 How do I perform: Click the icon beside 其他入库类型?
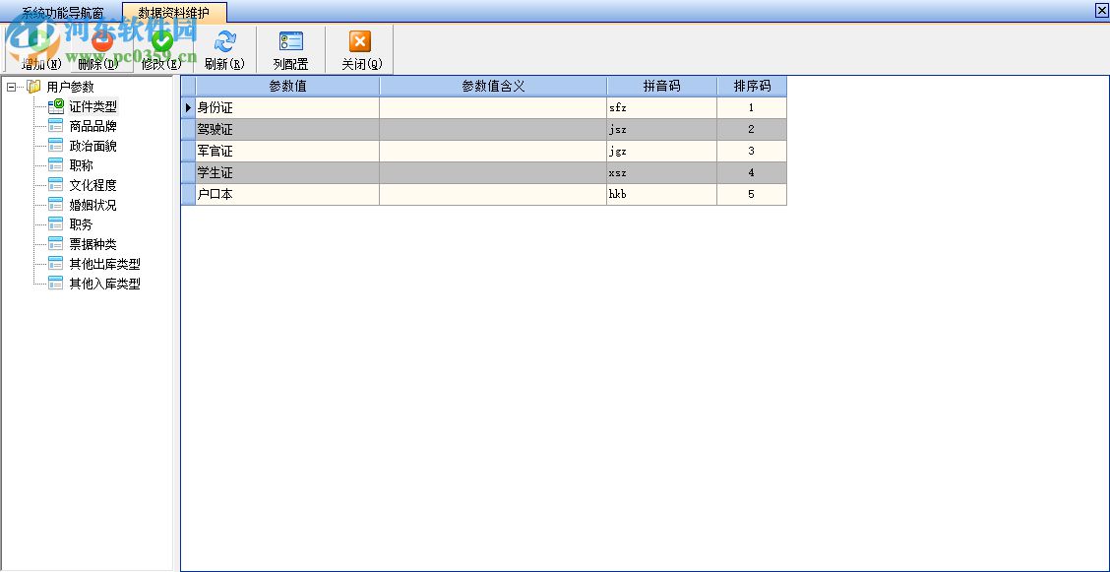(x=56, y=284)
